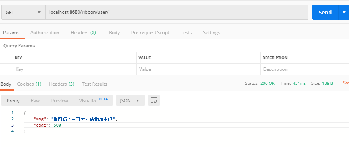Open the Settings tab

point(211,33)
